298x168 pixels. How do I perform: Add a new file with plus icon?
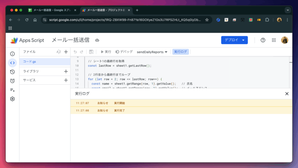[x=66, y=52]
